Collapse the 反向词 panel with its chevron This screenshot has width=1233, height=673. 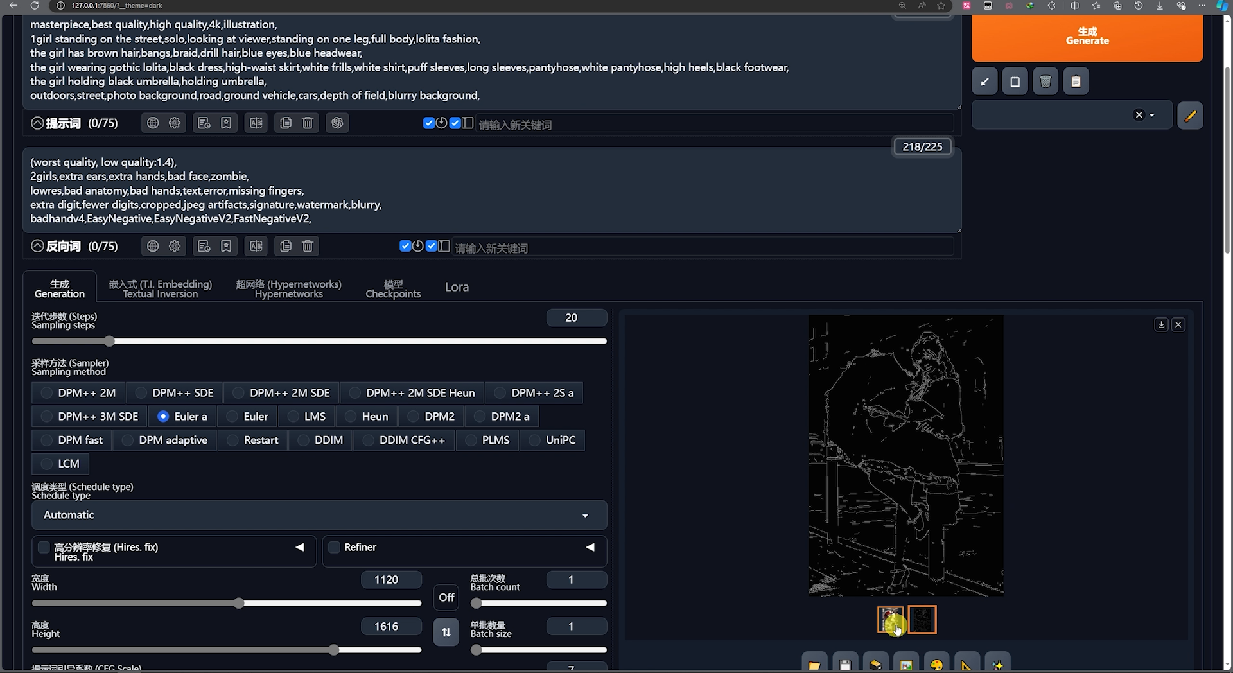pos(37,246)
